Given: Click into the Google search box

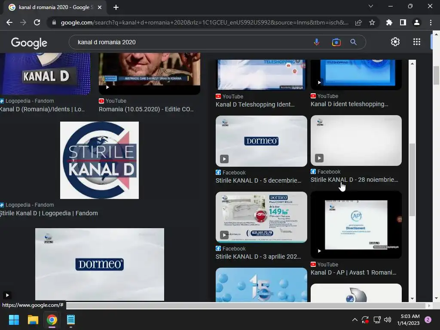Looking at the screenshot, I should (x=191, y=42).
